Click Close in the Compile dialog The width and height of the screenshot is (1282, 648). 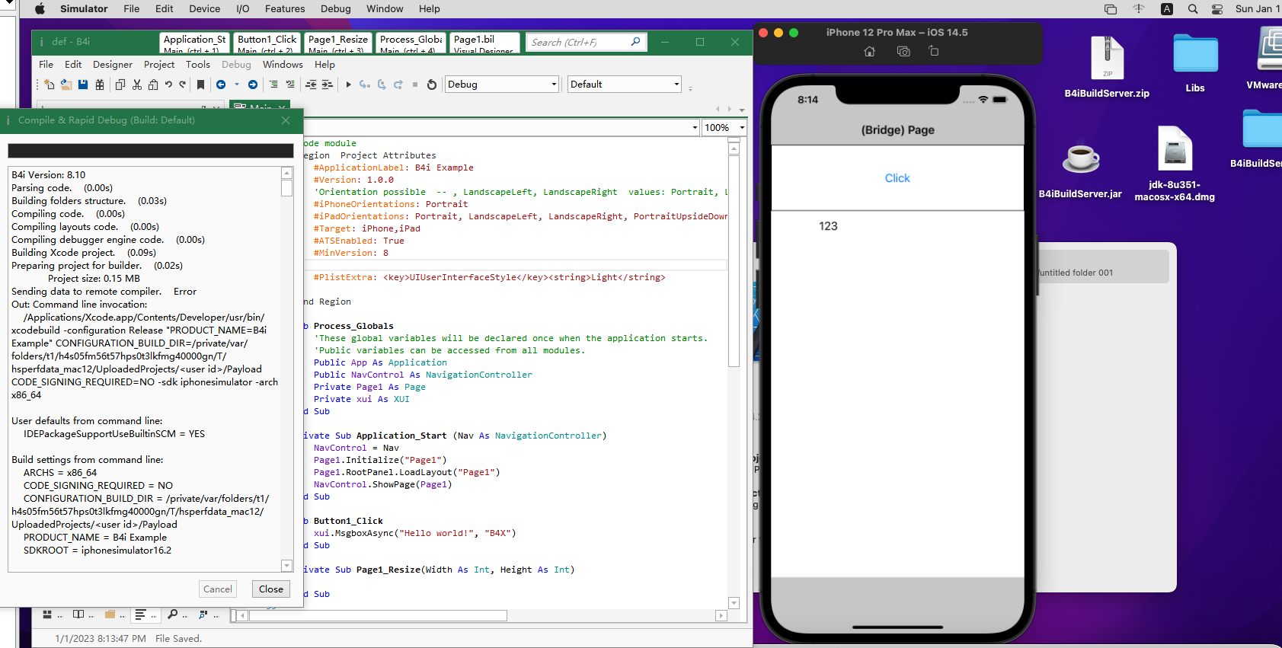point(271,589)
